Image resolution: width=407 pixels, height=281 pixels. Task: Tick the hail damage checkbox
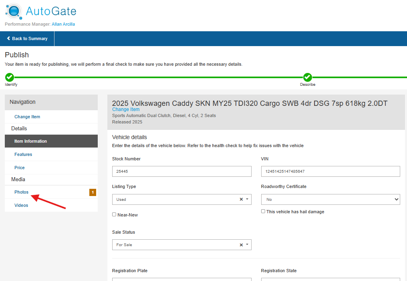tap(263, 211)
